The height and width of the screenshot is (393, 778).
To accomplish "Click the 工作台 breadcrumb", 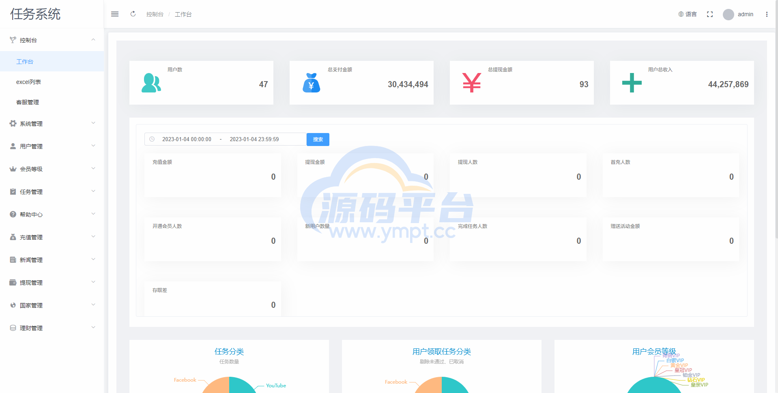I will pyautogui.click(x=183, y=14).
